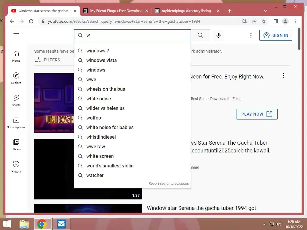307x230 pixels.
Task: Open 'Window star Serena the gacha tuber 1994' title
Action: click(x=201, y=208)
